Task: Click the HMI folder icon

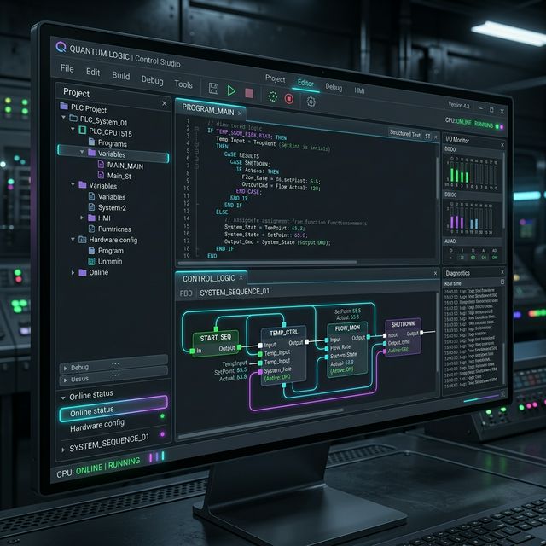Action: 91,218
